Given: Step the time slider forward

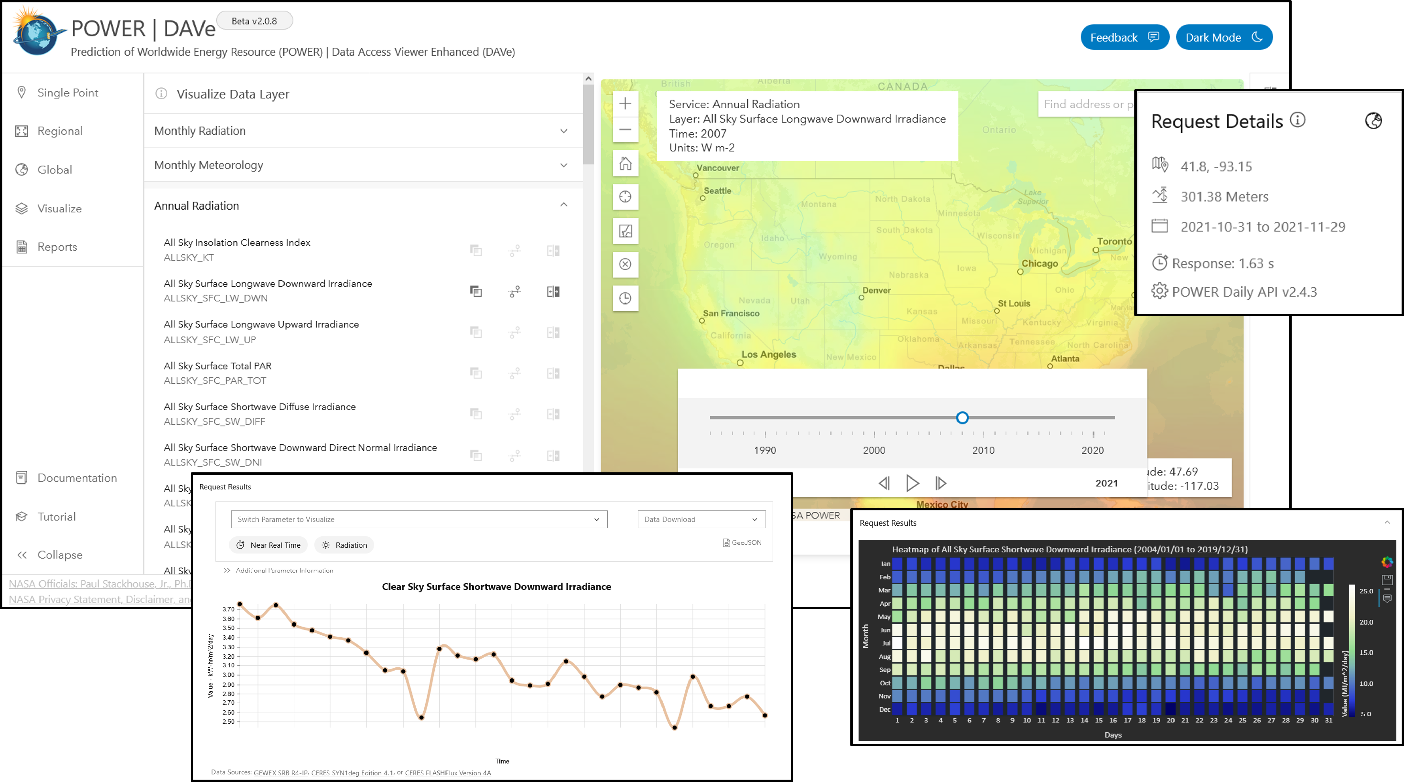Looking at the screenshot, I should (x=941, y=483).
